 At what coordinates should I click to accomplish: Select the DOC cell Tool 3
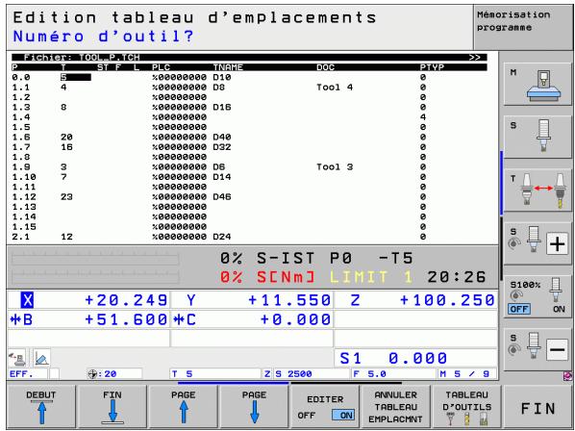click(335, 166)
